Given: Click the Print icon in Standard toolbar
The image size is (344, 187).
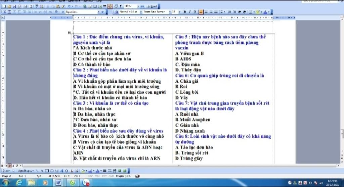Looking at the screenshot, I should [26, 6].
